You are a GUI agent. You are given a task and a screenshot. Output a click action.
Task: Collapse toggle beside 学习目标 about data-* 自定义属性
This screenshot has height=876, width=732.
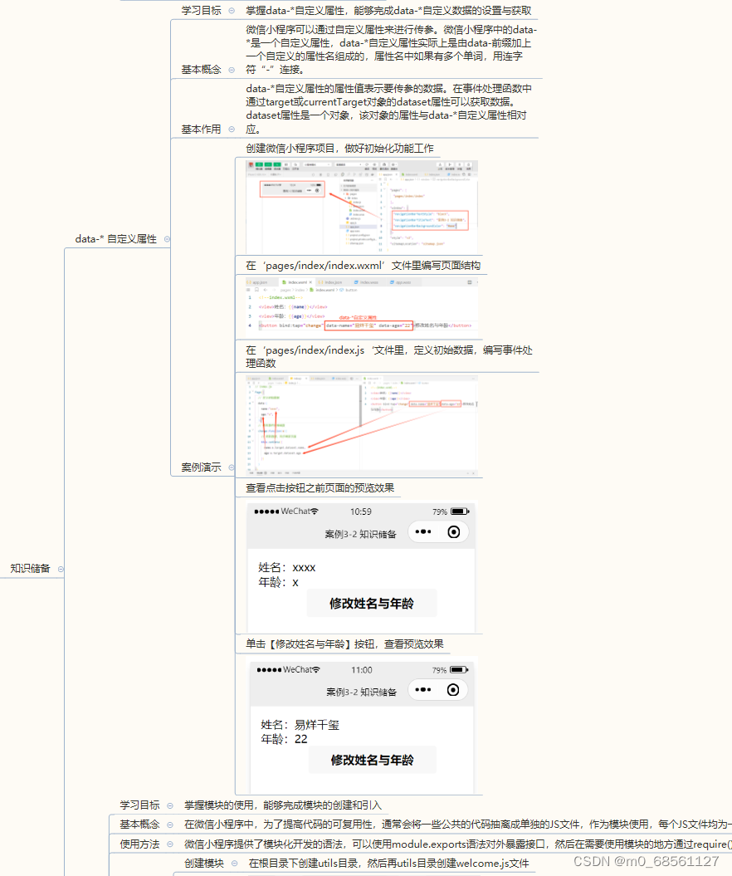point(232,11)
